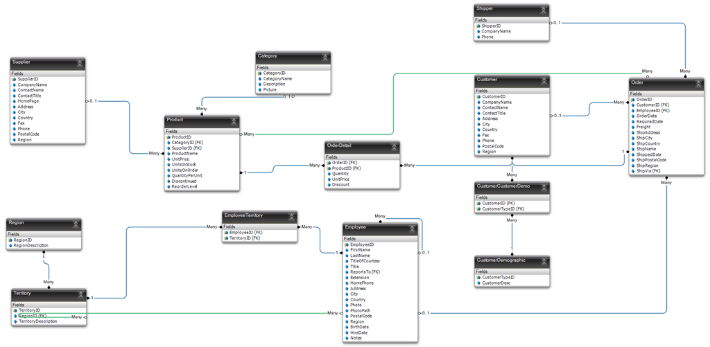This screenshot has width=710, height=347.
Task: Collapse the Supplier entity box
Action: 79,63
